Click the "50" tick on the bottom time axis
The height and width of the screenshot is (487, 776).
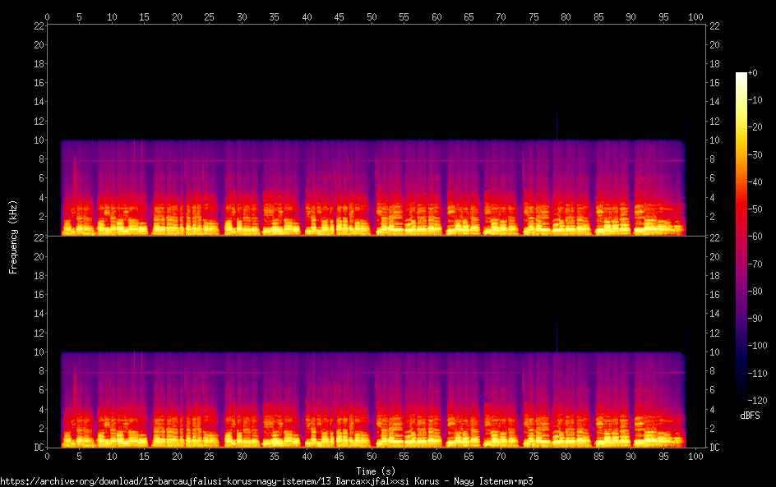(x=372, y=457)
